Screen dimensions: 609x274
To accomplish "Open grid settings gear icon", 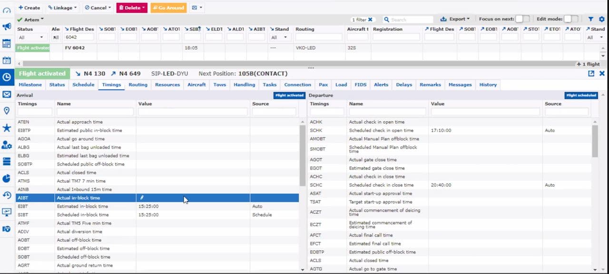I will point(601,19).
